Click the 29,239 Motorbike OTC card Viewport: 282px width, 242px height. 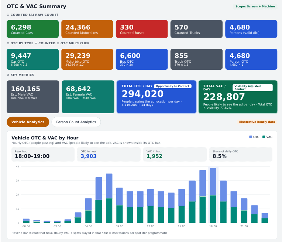[87, 59]
